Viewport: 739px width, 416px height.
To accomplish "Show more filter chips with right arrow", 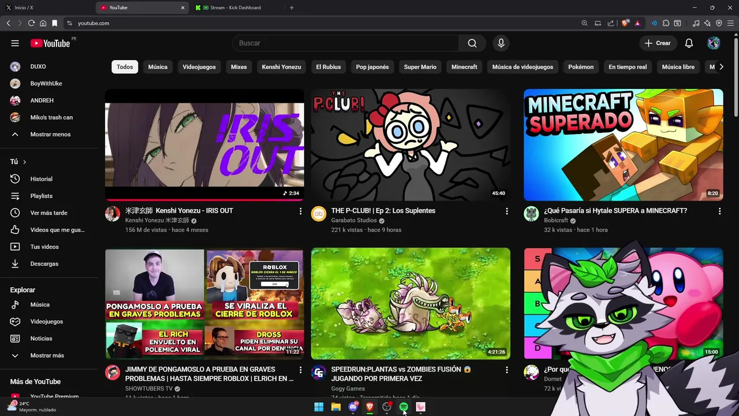I will pyautogui.click(x=721, y=67).
